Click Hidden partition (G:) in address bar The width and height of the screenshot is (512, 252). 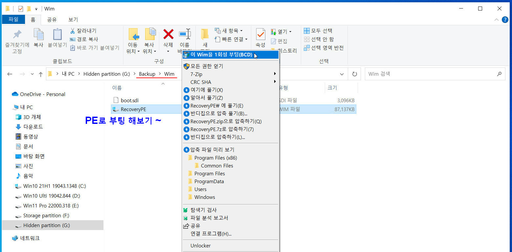[x=107, y=74]
